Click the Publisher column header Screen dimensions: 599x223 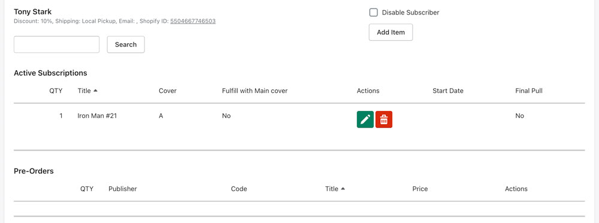click(x=123, y=189)
